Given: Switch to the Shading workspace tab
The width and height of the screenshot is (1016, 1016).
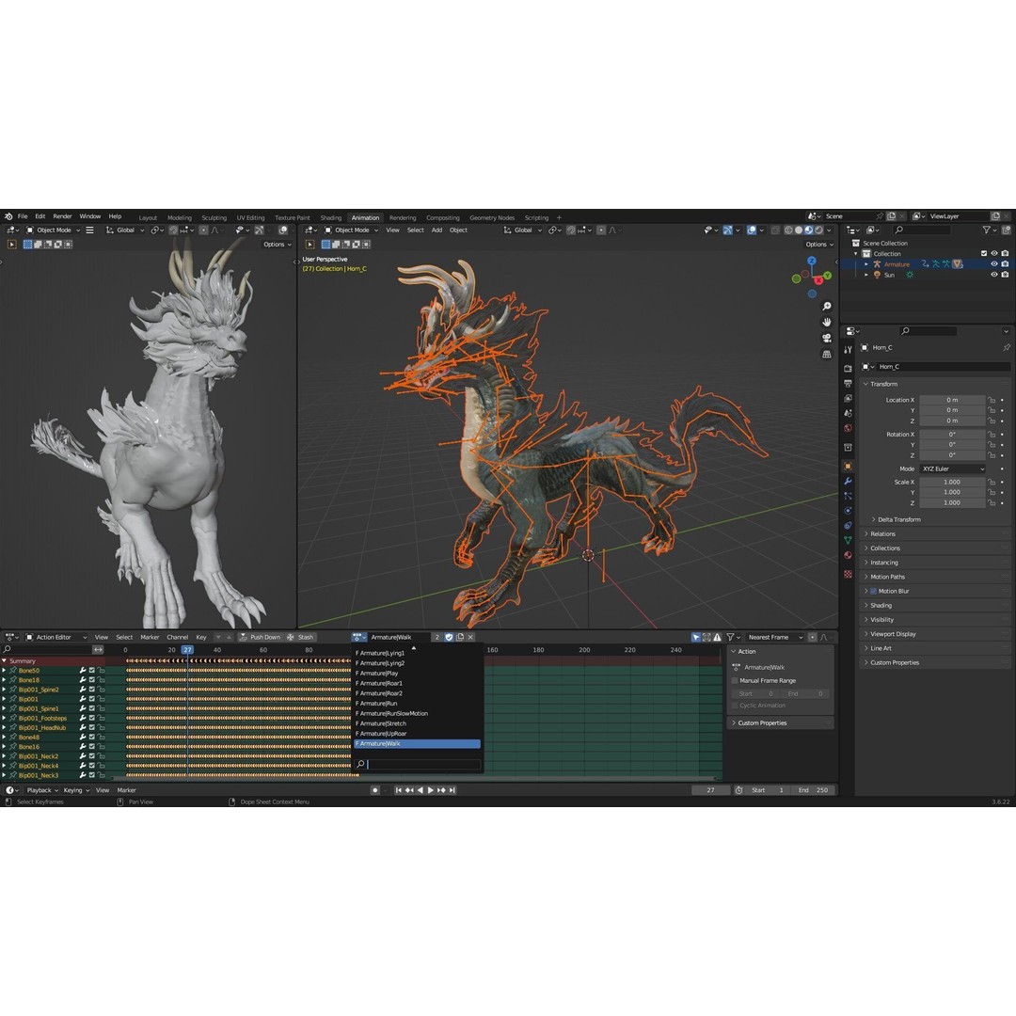Looking at the screenshot, I should [330, 217].
